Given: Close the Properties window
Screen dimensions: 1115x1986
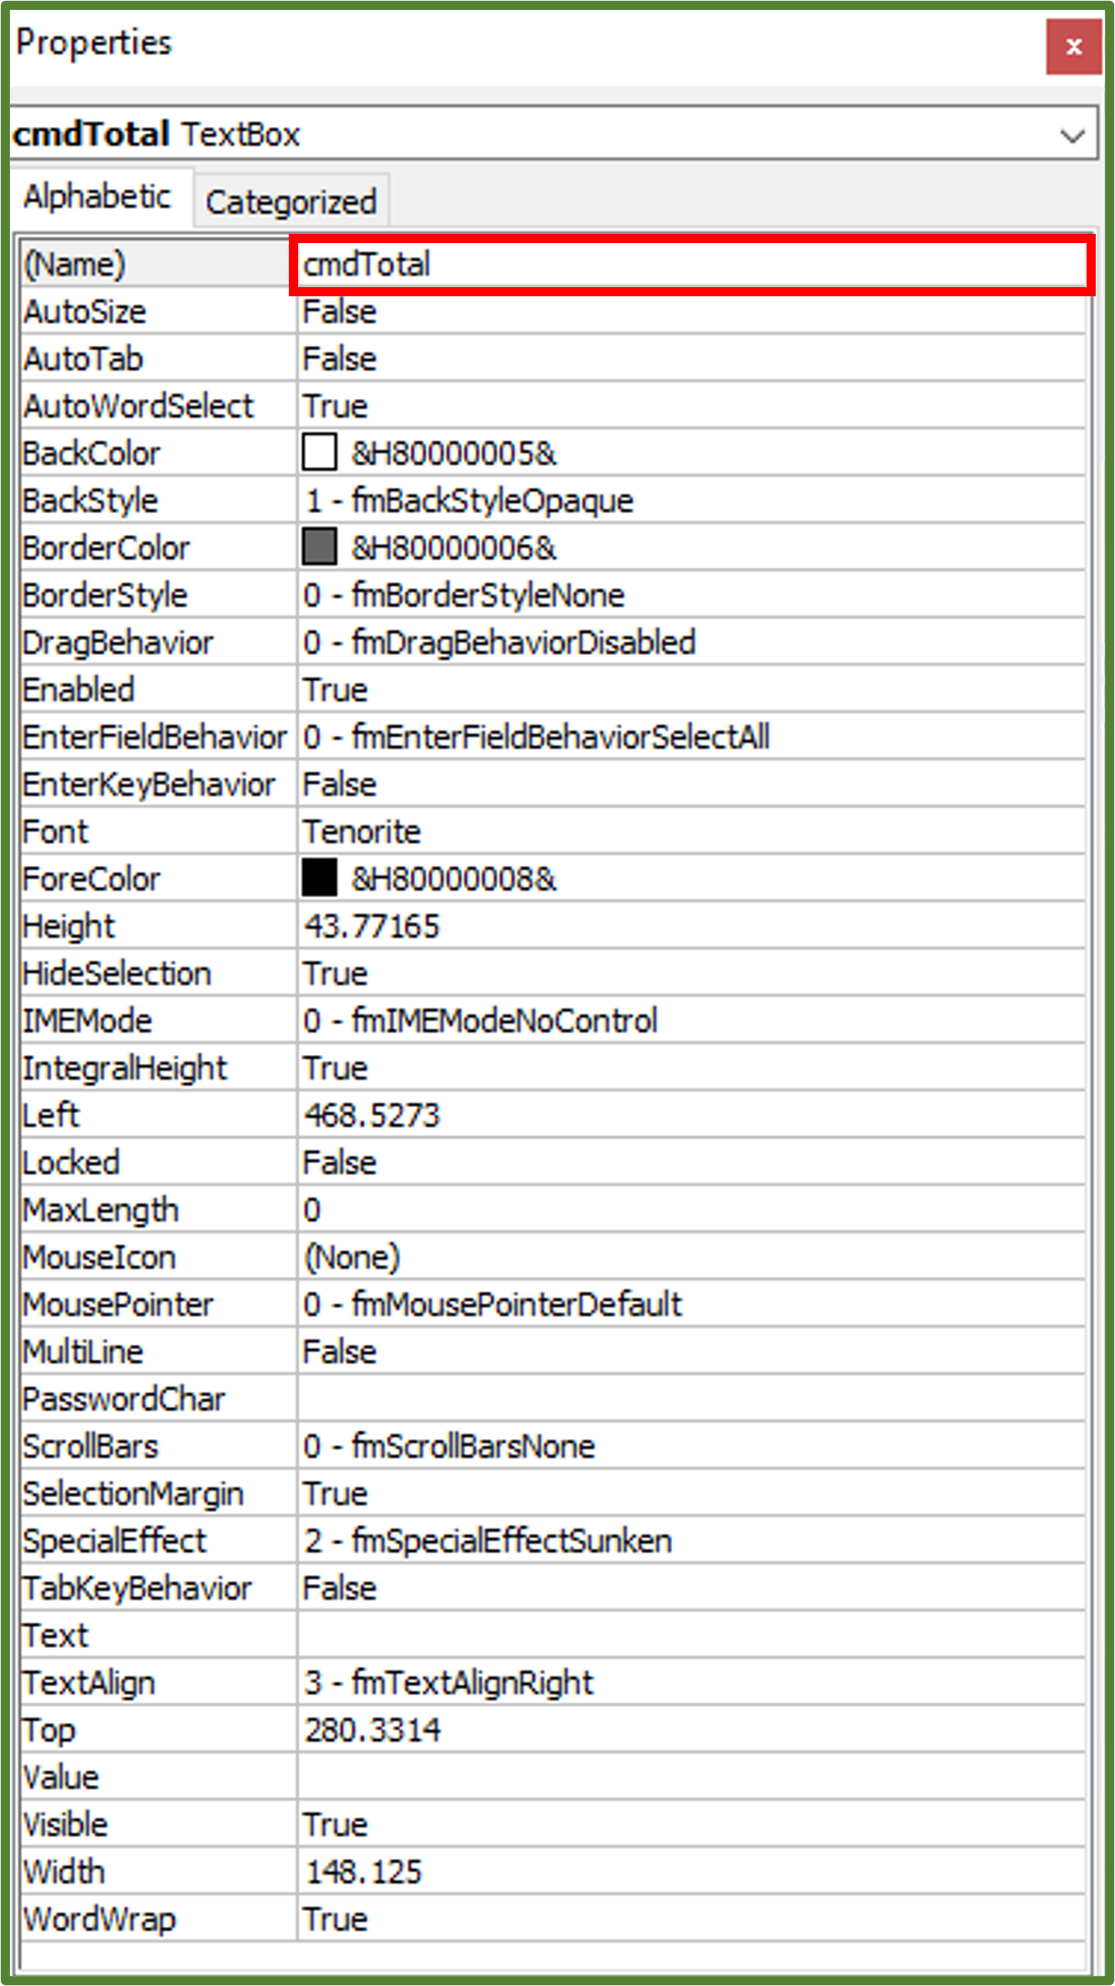Looking at the screenshot, I should (x=1073, y=46).
